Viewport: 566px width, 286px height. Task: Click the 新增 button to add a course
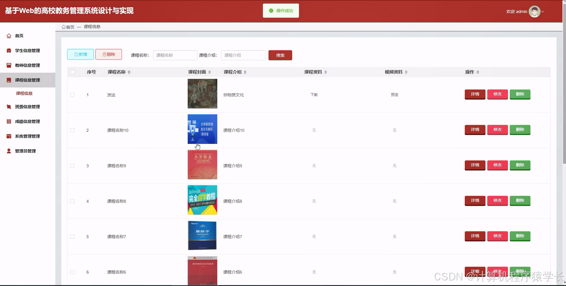80,54
